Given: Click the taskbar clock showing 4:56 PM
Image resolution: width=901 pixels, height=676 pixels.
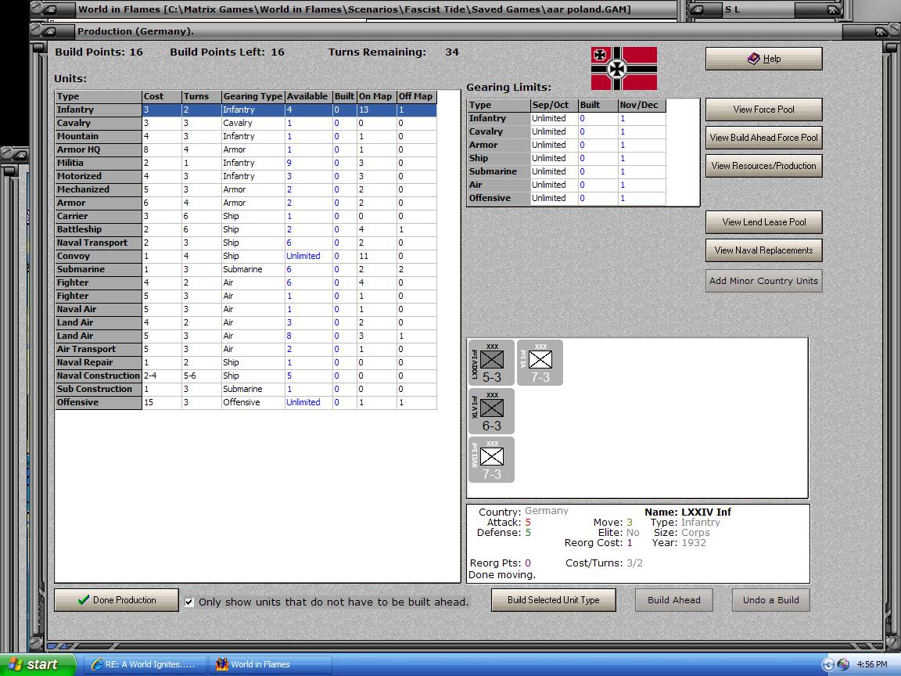Looking at the screenshot, I should point(872,664).
